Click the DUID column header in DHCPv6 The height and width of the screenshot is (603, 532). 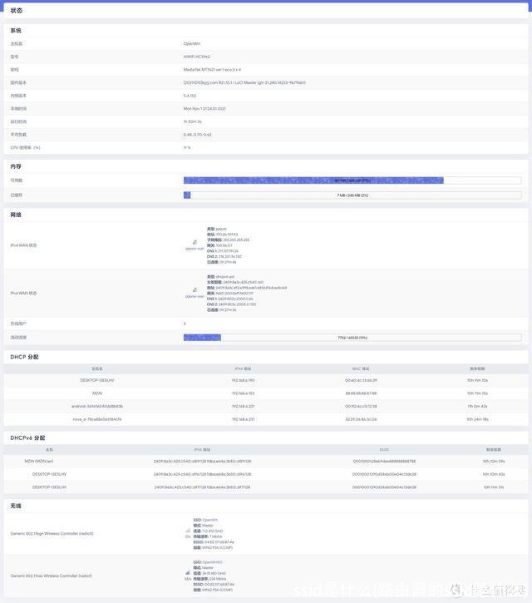pos(384,449)
